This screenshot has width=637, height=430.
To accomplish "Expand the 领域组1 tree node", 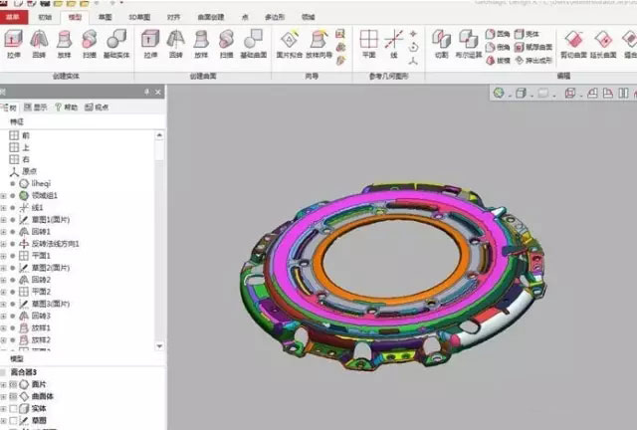I will point(4,196).
